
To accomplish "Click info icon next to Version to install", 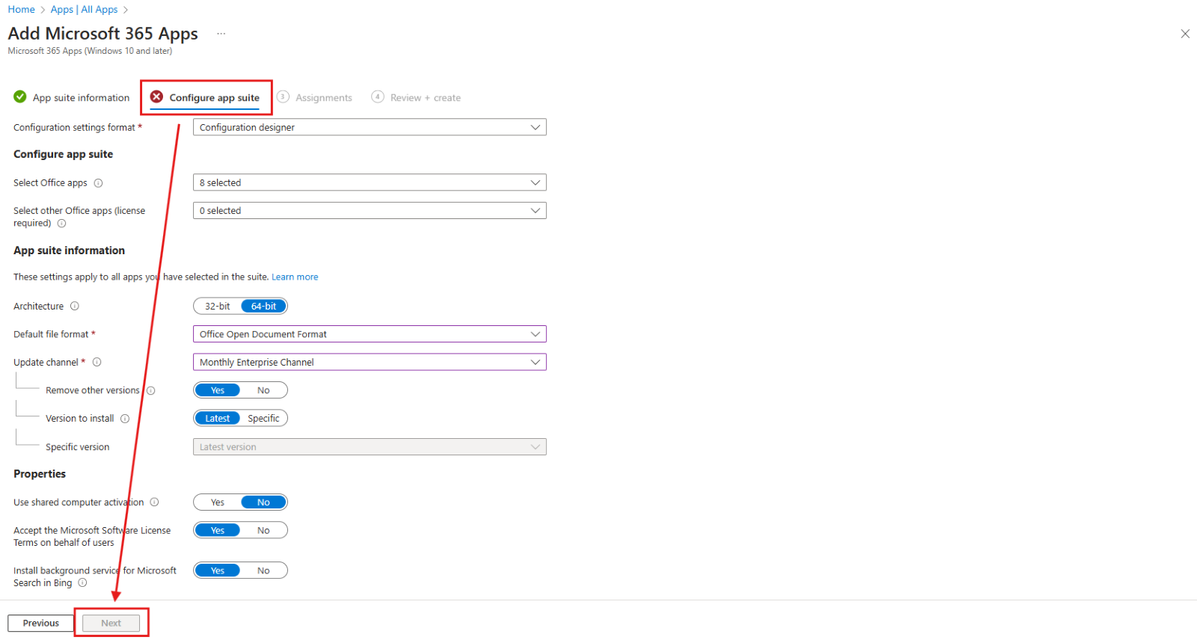I will (125, 419).
